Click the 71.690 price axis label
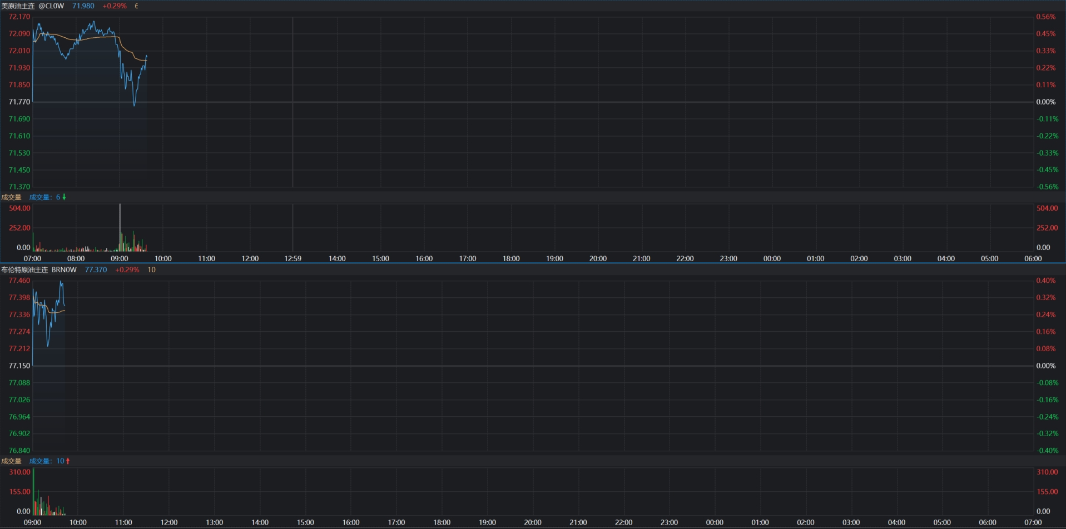Viewport: 1066px width, 529px height. [19, 119]
